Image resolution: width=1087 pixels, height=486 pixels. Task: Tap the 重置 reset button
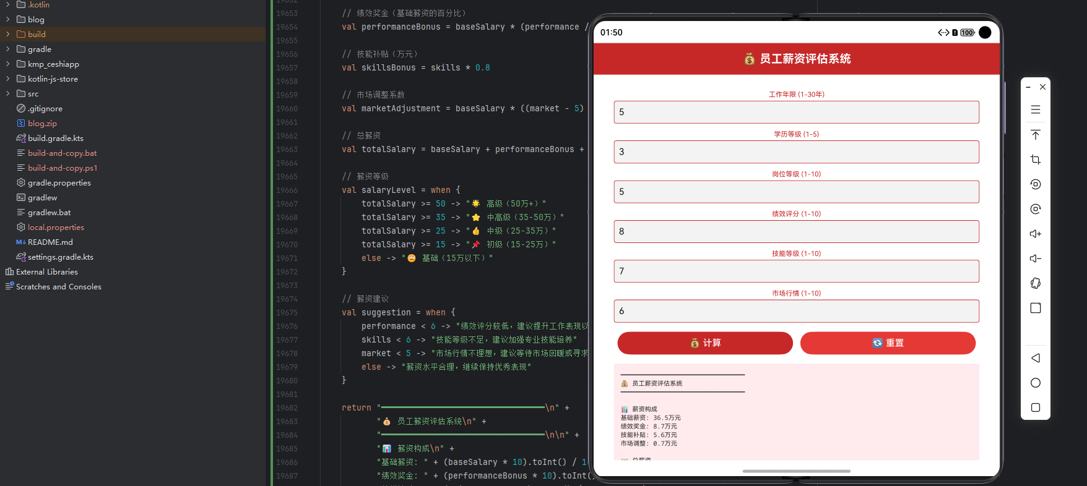pyautogui.click(x=888, y=343)
